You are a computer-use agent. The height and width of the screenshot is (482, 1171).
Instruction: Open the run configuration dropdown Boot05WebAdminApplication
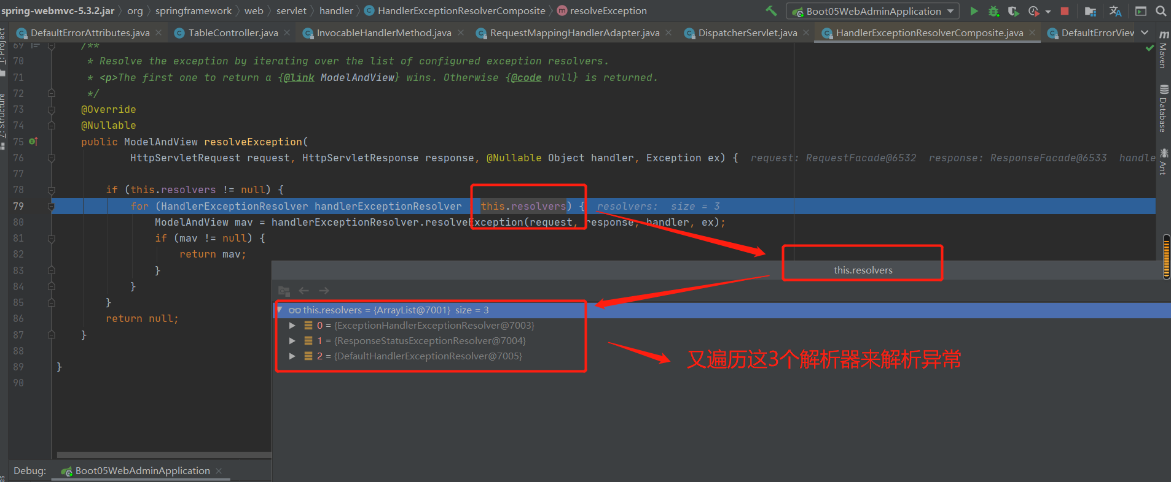[873, 11]
